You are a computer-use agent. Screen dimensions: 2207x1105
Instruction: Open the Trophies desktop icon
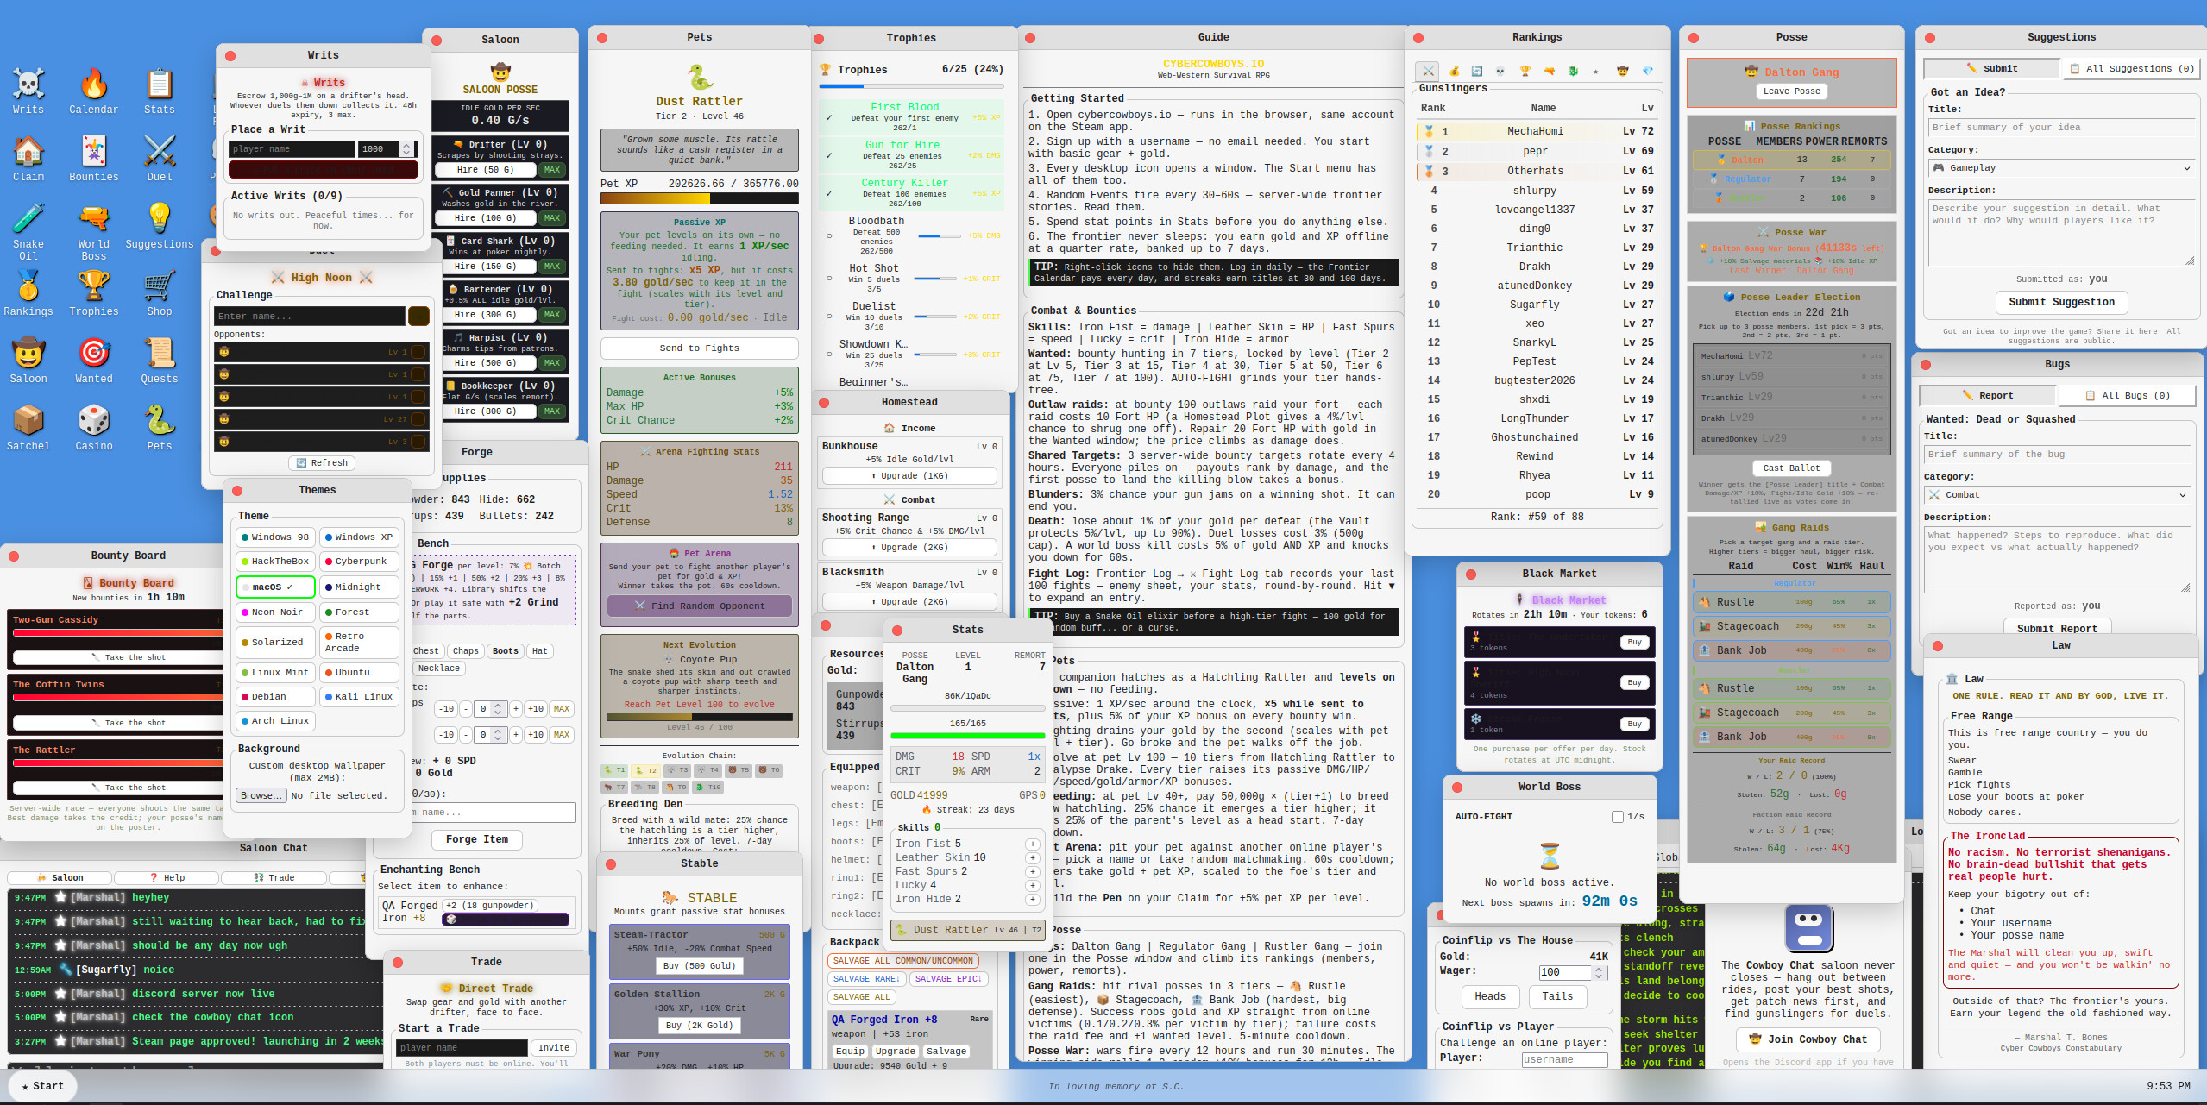point(94,292)
